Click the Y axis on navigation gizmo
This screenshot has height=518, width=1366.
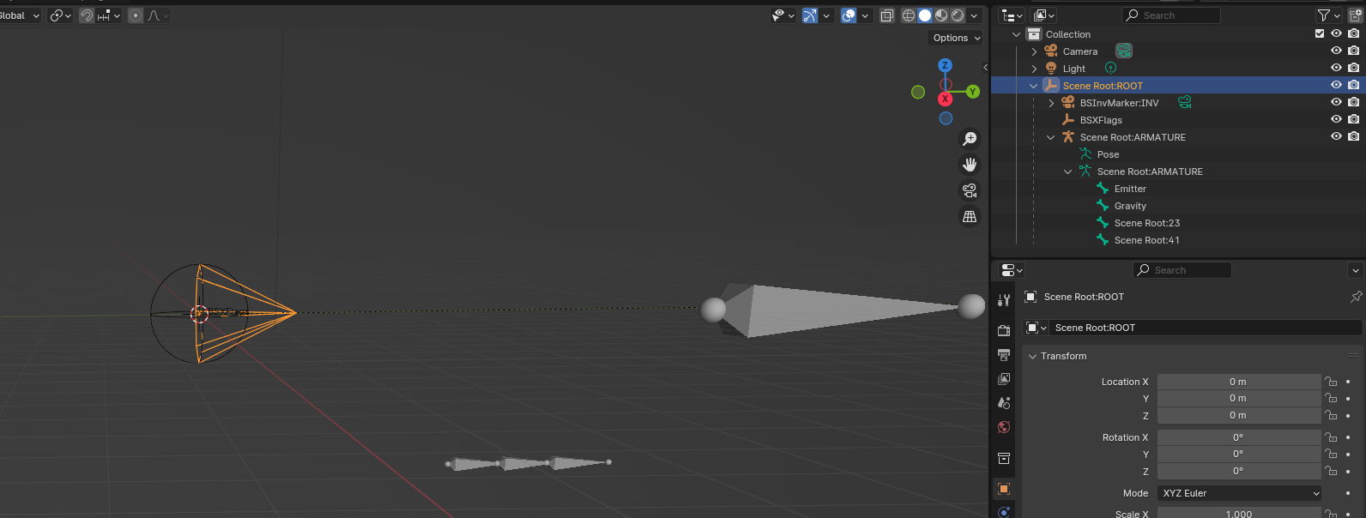point(972,91)
